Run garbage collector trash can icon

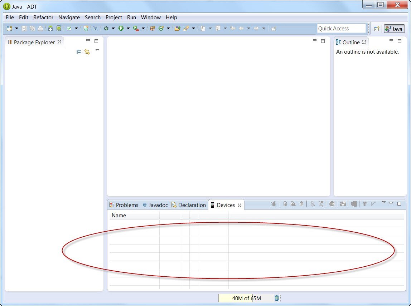[x=276, y=298]
